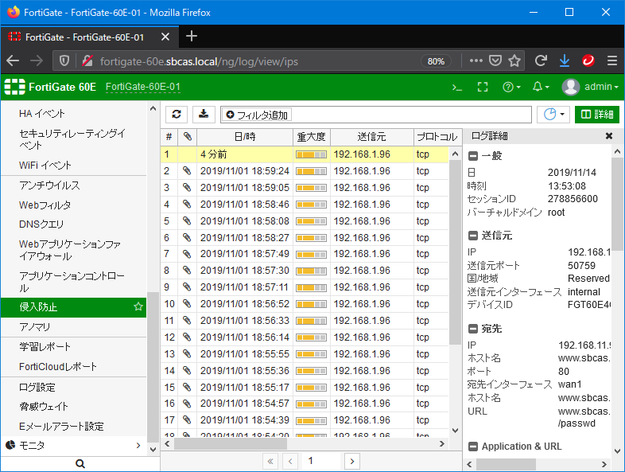Click the Firefox reload button
This screenshot has height=472, width=625.
[541, 61]
